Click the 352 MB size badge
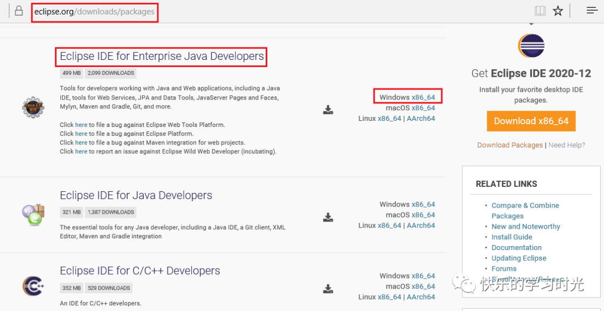This screenshot has width=604, height=311. 72,288
